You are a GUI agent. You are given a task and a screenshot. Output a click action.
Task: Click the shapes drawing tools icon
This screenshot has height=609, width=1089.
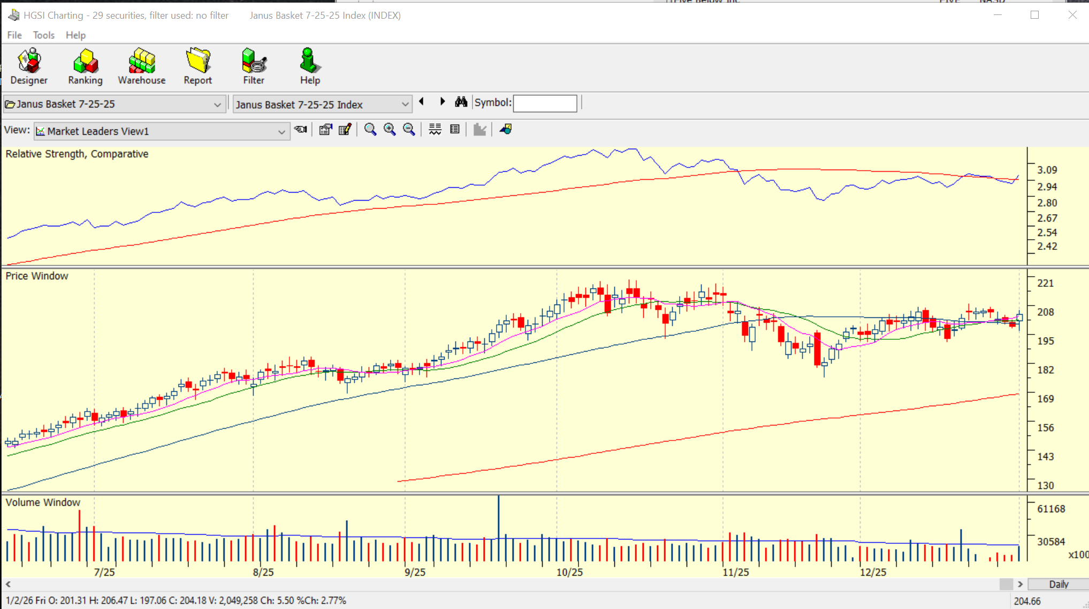coord(506,130)
